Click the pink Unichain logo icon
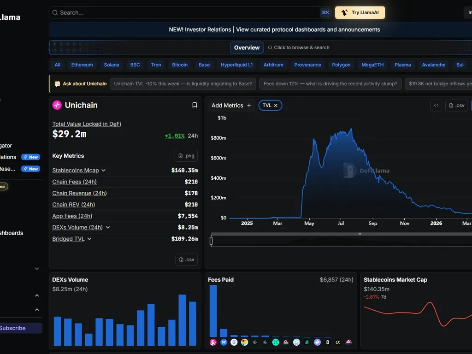Image resolution: width=472 pixels, height=354 pixels. [57, 105]
